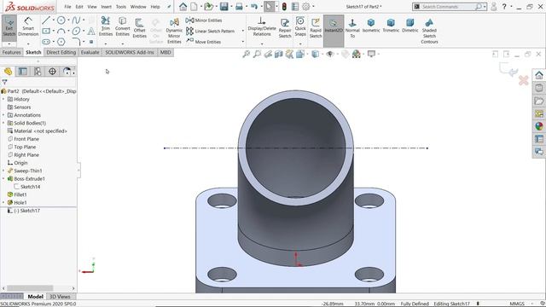Open the DimXpertManager tab
This screenshot has width=546, height=307.
point(52,72)
